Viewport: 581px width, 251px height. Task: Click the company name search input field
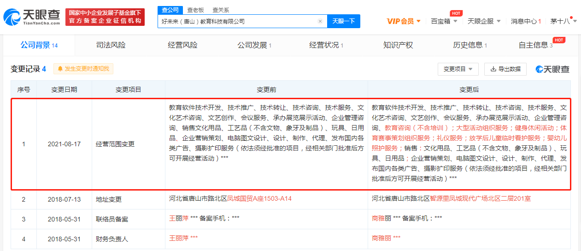237,21
